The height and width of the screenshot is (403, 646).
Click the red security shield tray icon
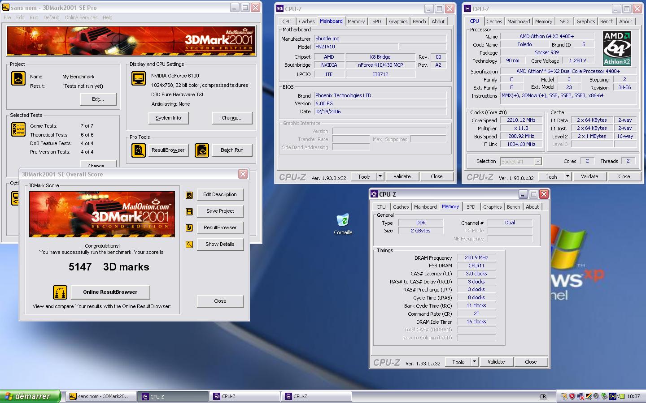[572, 396]
